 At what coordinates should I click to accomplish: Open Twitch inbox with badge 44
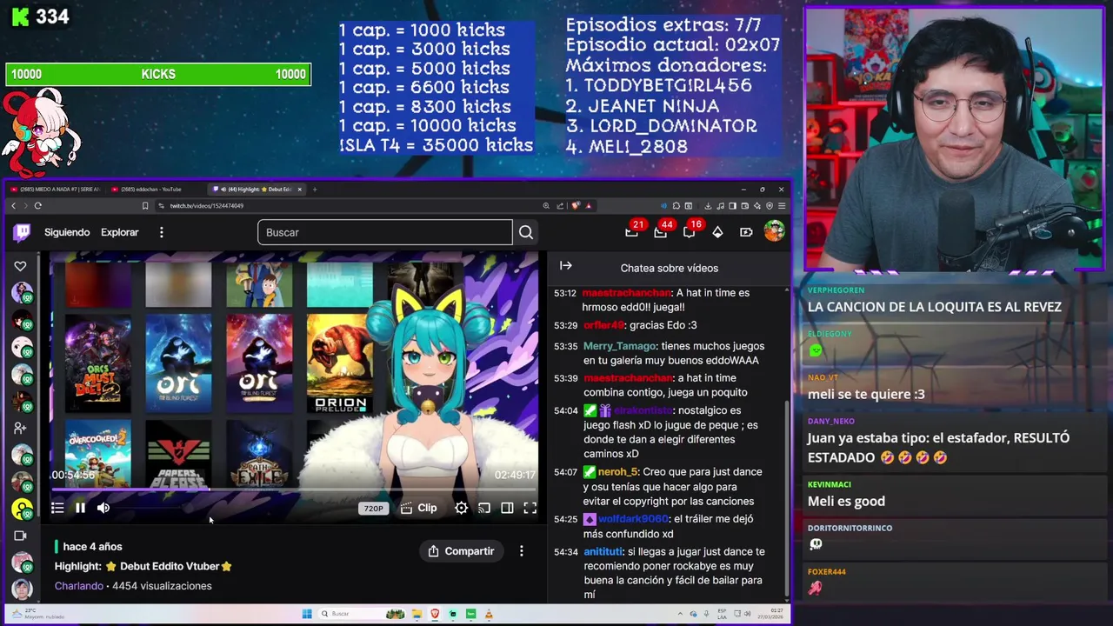[661, 232]
